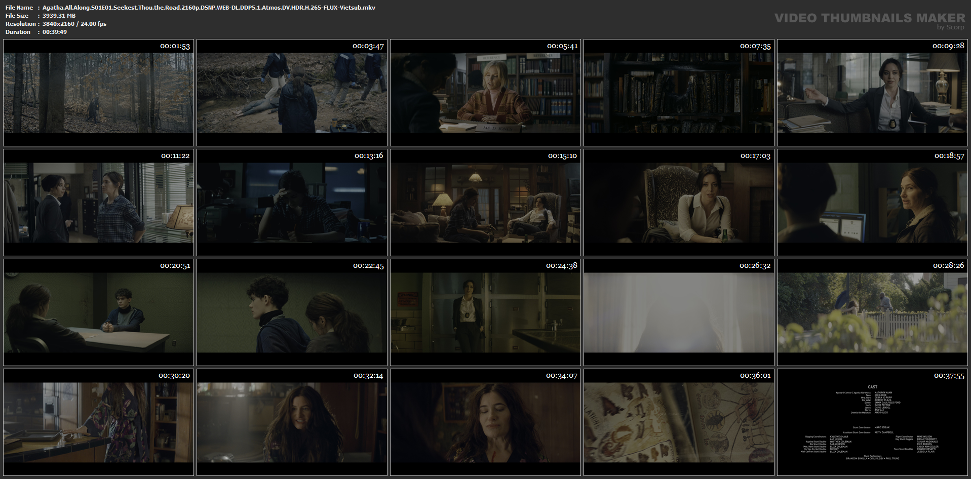The width and height of the screenshot is (971, 479).
Task: Click the resolution value 3840x2160 / 24.00 fps
Action: [74, 24]
